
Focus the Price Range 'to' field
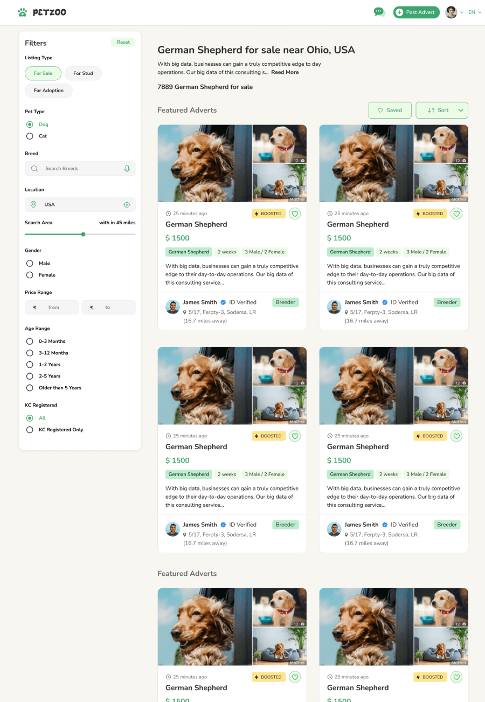[x=109, y=307]
